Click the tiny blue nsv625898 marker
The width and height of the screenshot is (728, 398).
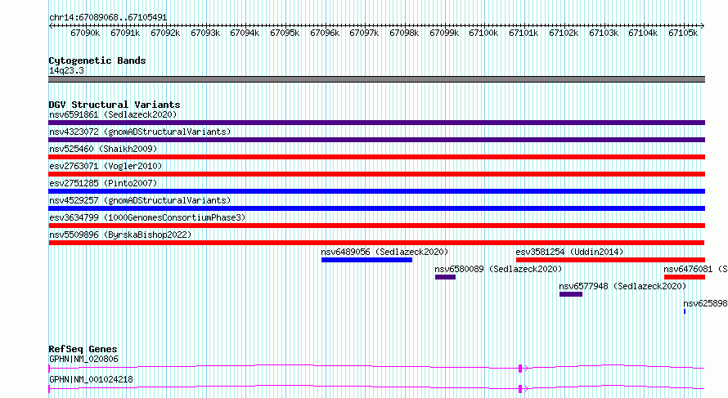685,311
